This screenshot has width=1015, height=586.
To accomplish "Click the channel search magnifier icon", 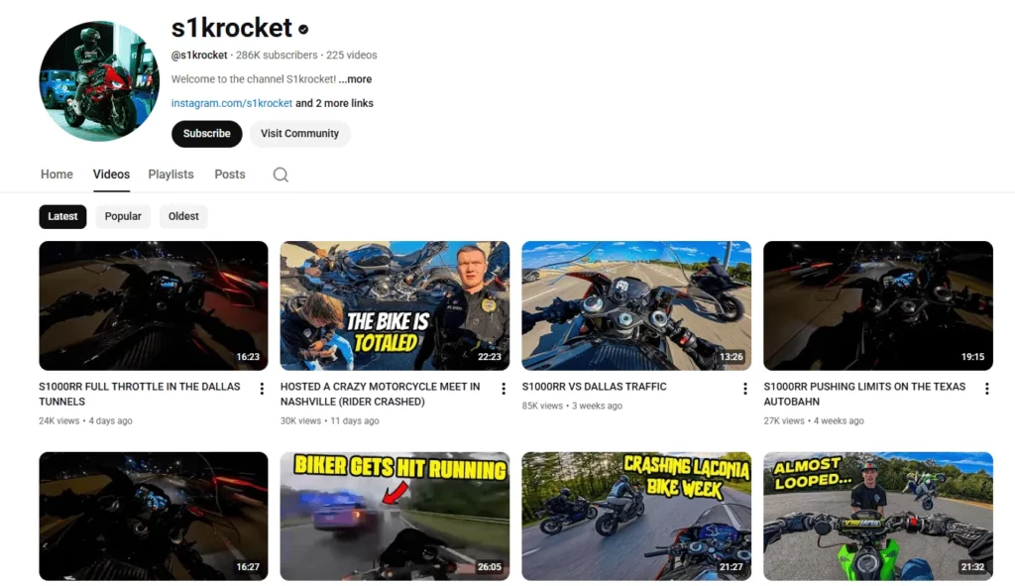I will click(x=281, y=175).
